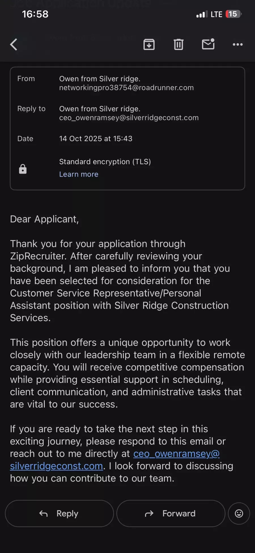Tap the 16:58 status bar clock

click(35, 14)
